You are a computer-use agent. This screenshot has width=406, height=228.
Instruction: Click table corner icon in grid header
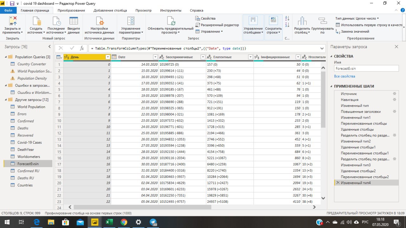click(x=59, y=57)
